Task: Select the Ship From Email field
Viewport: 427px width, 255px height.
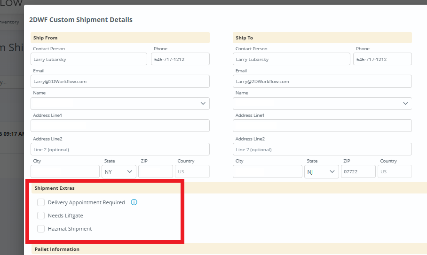Action: click(120, 81)
